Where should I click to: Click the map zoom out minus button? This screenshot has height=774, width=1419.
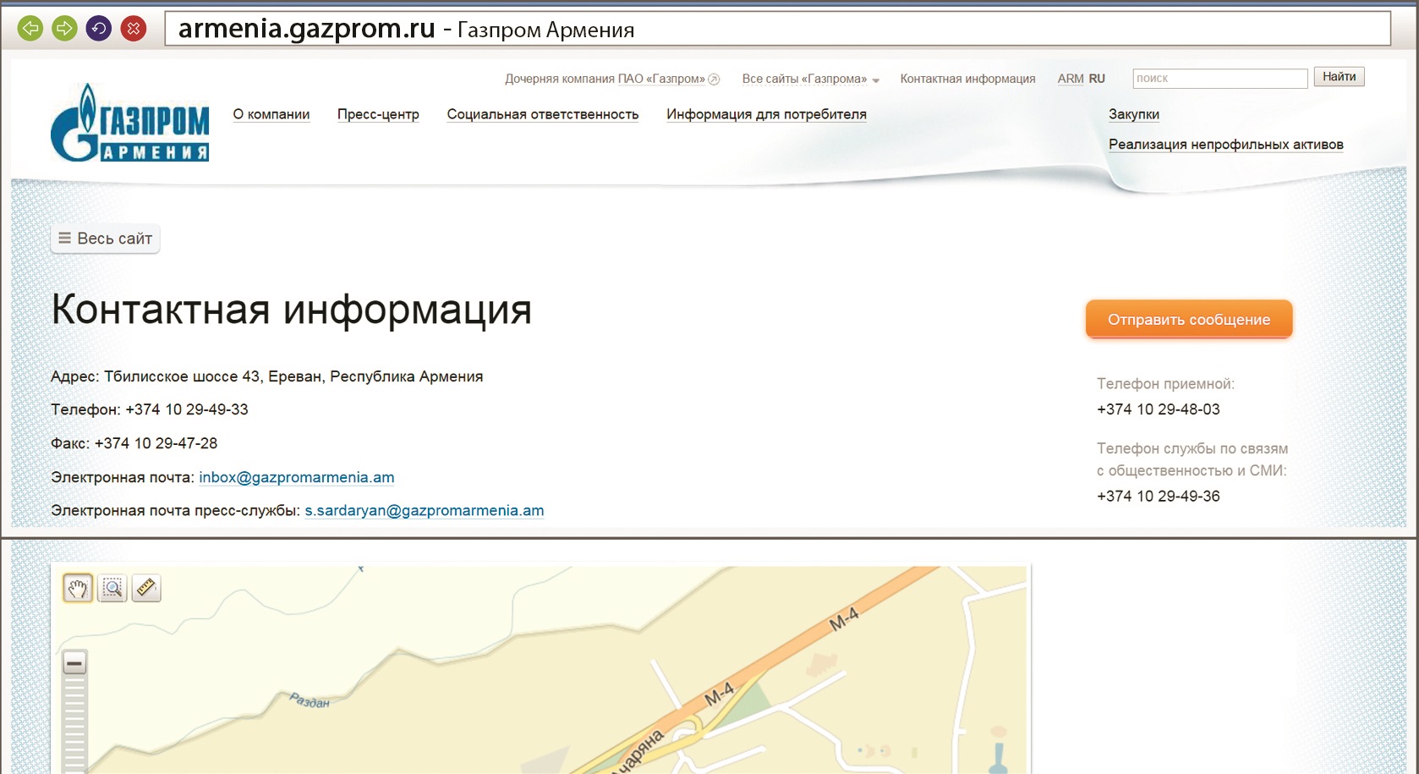[x=74, y=663]
